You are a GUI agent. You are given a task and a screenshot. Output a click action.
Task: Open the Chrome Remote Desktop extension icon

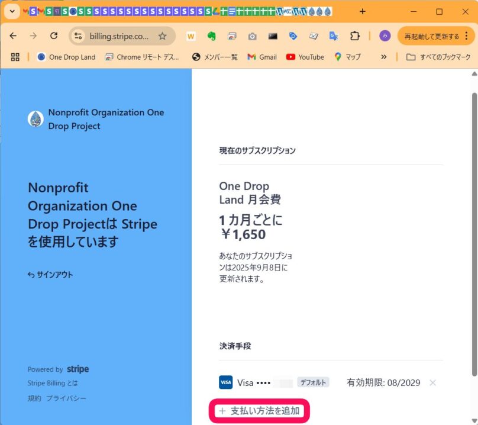click(x=232, y=36)
